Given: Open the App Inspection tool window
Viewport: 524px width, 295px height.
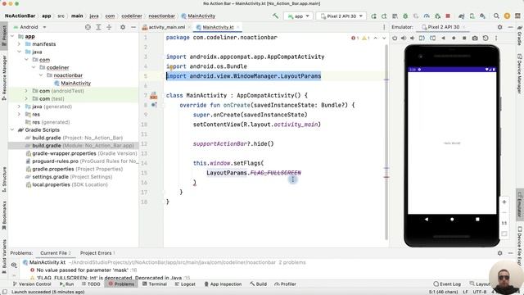Looking at the screenshot, I should pyautogui.click(x=223, y=284).
